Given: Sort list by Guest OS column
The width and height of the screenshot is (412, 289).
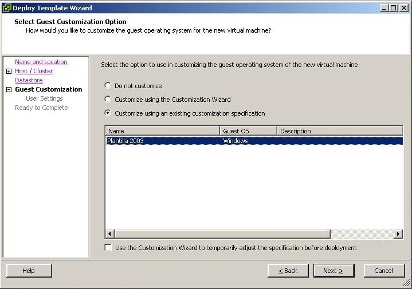Looking at the screenshot, I should coord(248,131).
